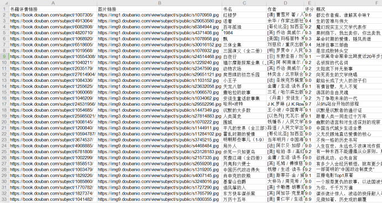Screen dimensions: 382x203
Task: Open link book.douban.com/subject/1041482/
Action: [x=51, y=199]
